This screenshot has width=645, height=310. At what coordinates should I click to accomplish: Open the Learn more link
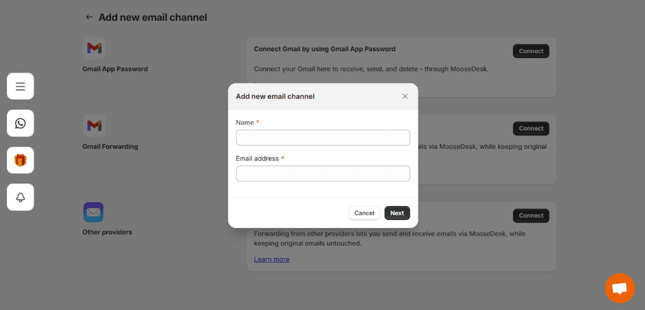[271, 260]
